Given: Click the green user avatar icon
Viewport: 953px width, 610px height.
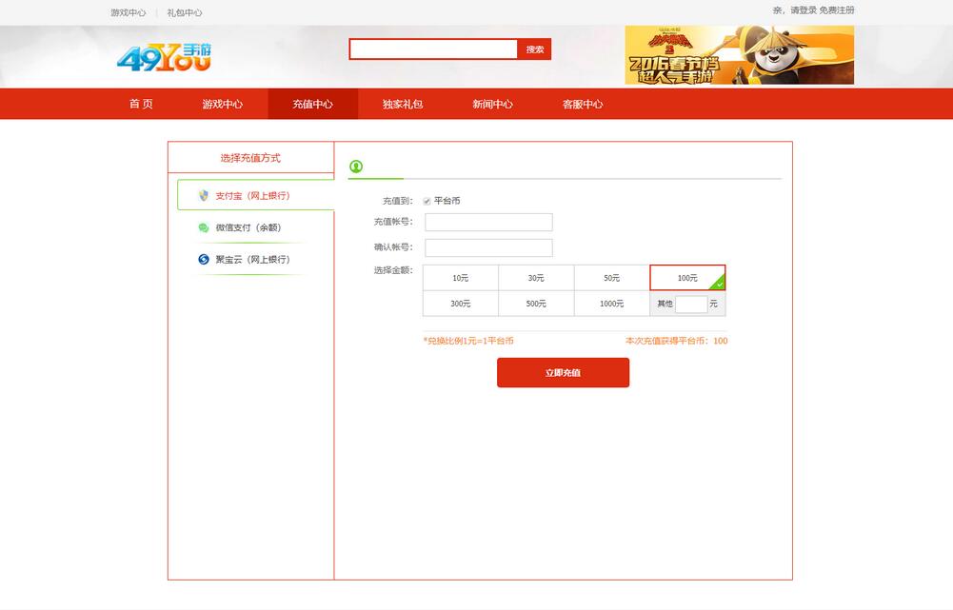Looking at the screenshot, I should point(356,166).
